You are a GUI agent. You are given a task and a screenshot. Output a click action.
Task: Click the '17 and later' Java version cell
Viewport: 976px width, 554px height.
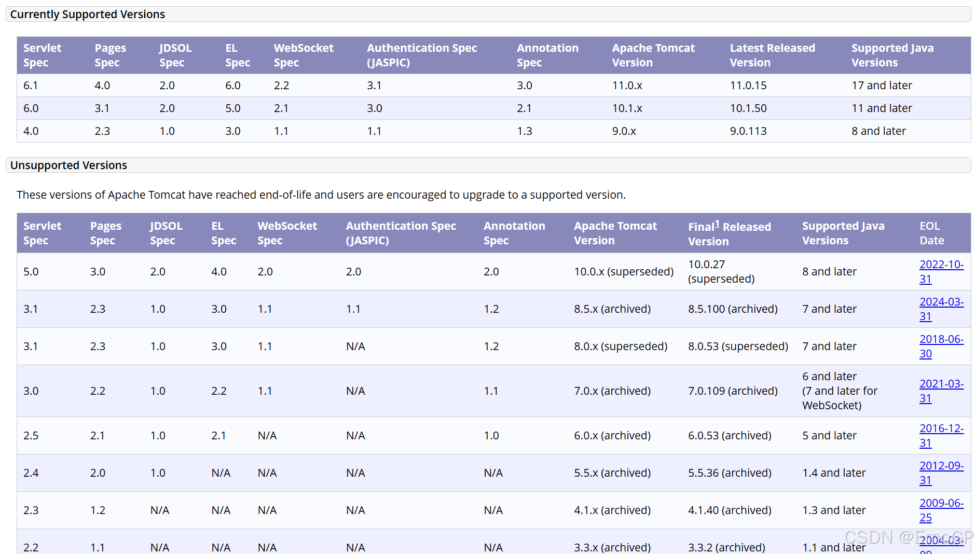882,86
